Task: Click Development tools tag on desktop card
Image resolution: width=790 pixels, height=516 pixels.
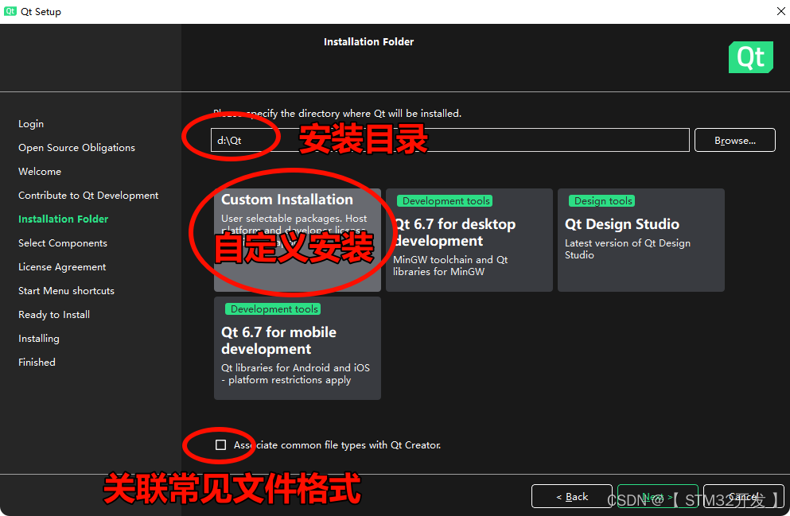Action: click(x=445, y=201)
